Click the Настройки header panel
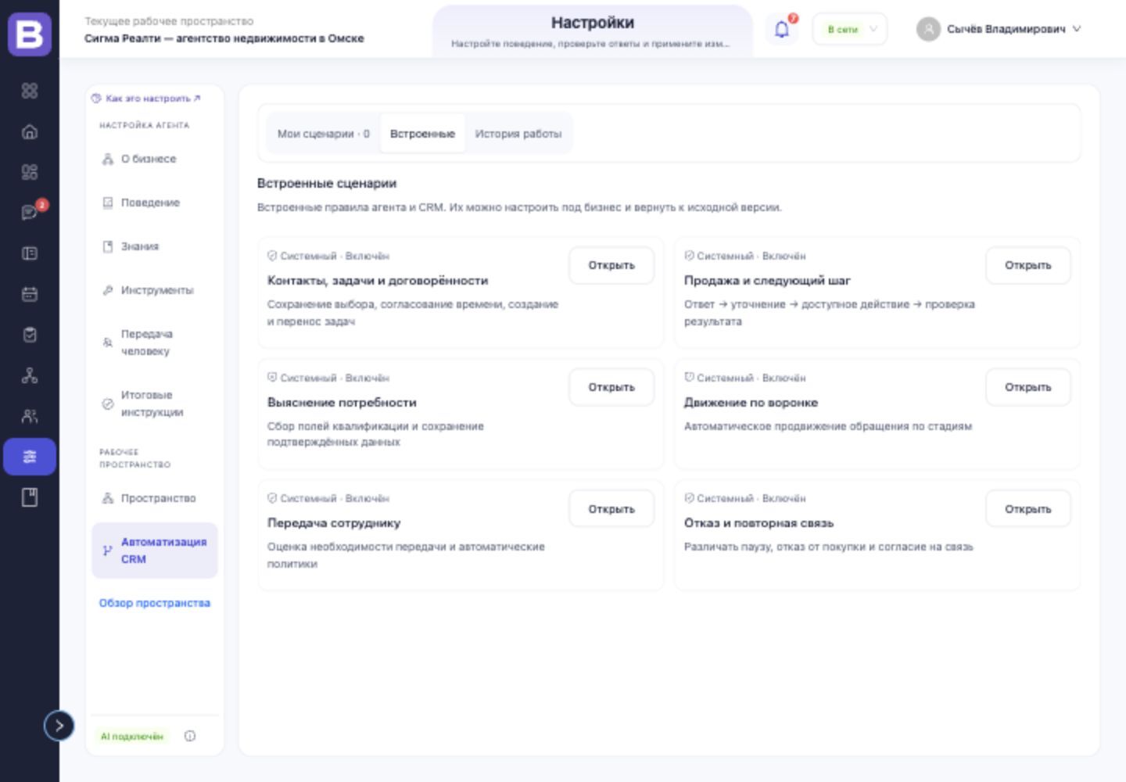The width and height of the screenshot is (1126, 782). point(592,31)
